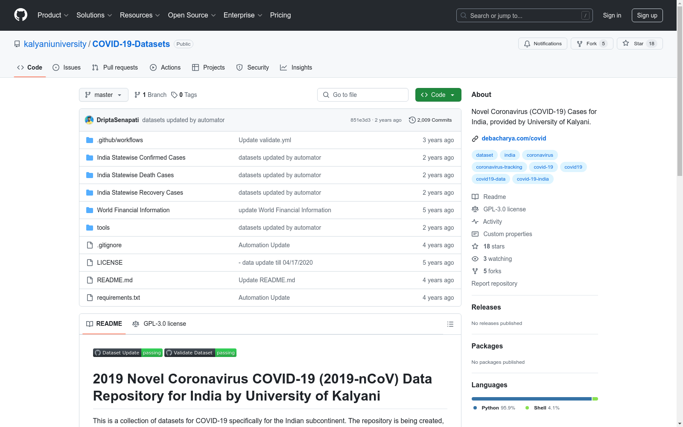Focus the Search or jump to field

tap(525, 15)
